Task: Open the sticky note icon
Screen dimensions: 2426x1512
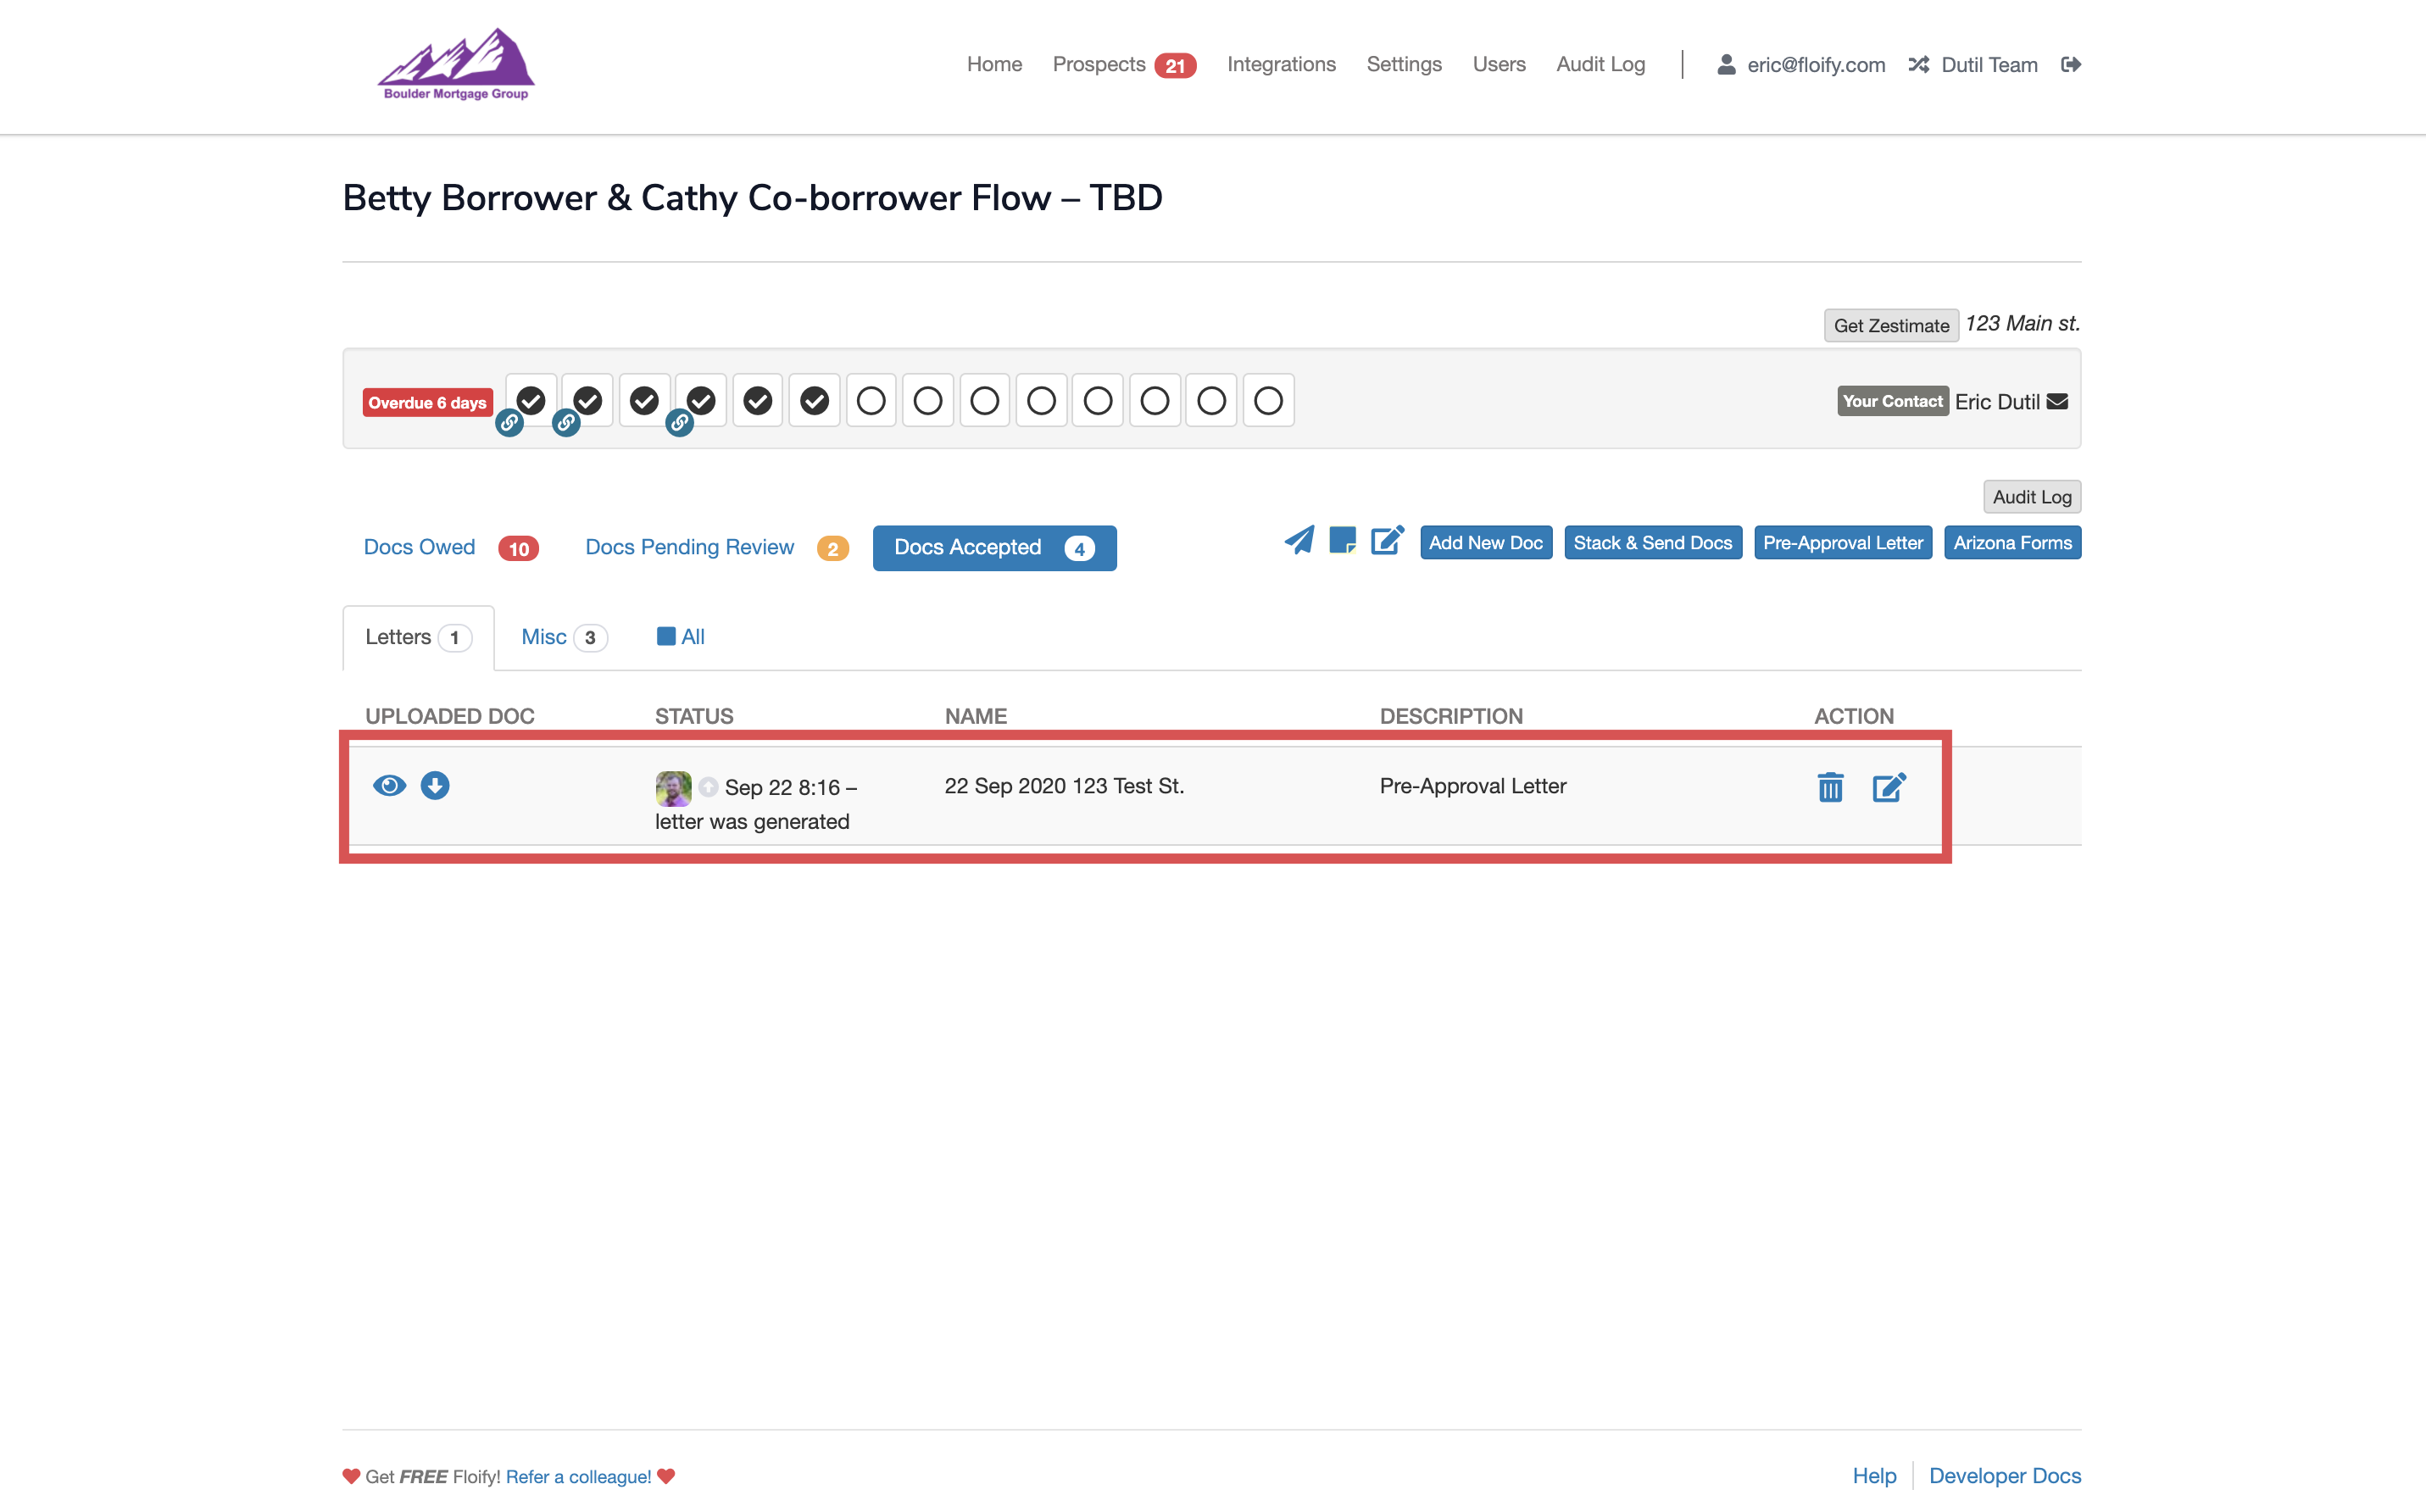Action: [1342, 541]
